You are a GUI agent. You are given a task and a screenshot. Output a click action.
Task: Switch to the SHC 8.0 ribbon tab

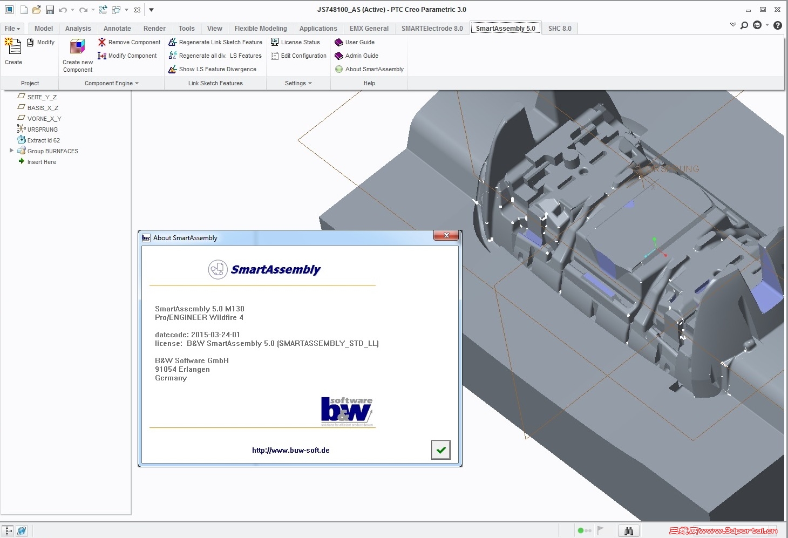point(560,28)
